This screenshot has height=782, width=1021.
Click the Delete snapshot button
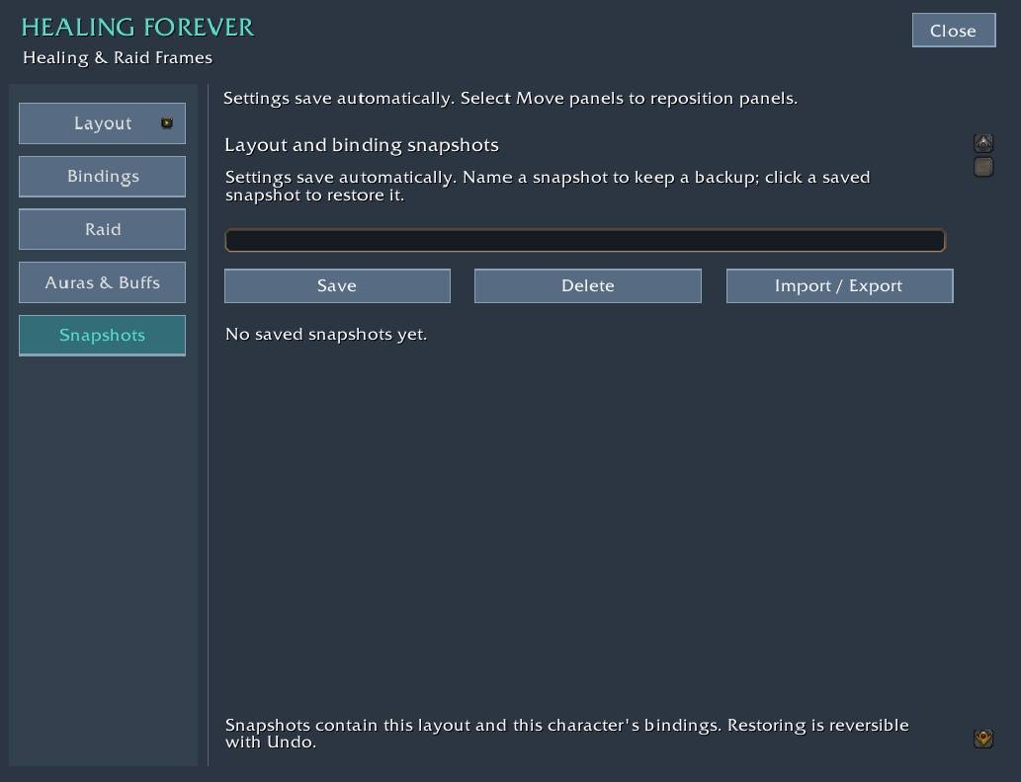coord(588,285)
